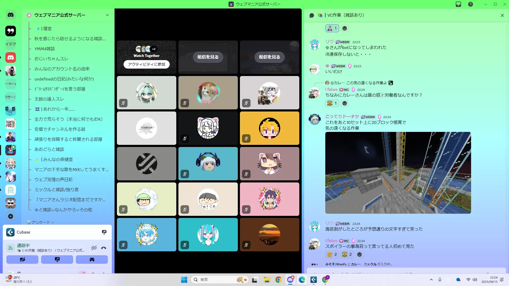
Task: Click the middle 配信を見る stream button
Action: click(208, 57)
